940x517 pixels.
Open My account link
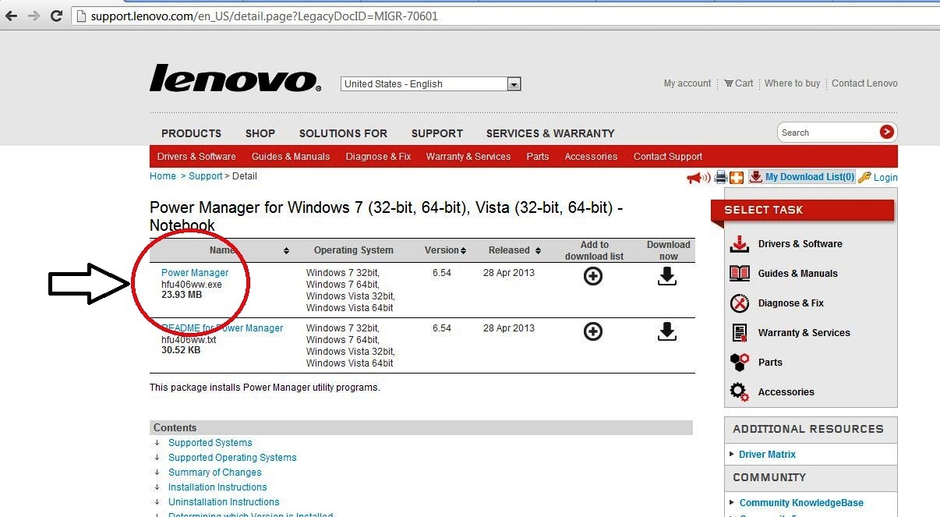[687, 83]
